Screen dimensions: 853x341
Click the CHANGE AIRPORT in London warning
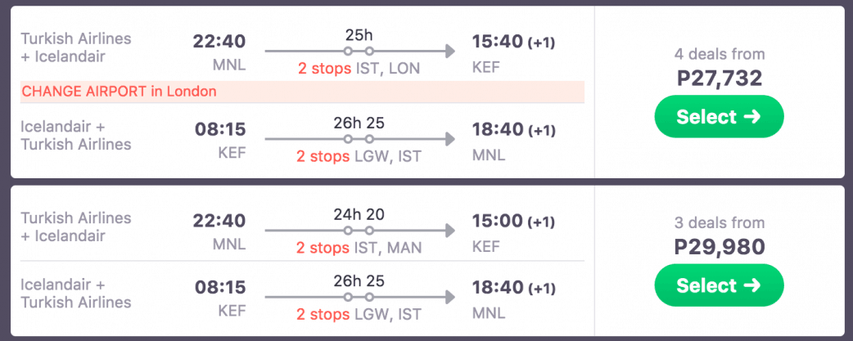click(x=120, y=92)
